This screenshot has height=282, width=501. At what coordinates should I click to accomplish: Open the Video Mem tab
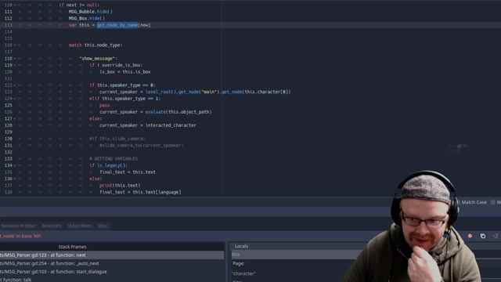click(x=80, y=226)
